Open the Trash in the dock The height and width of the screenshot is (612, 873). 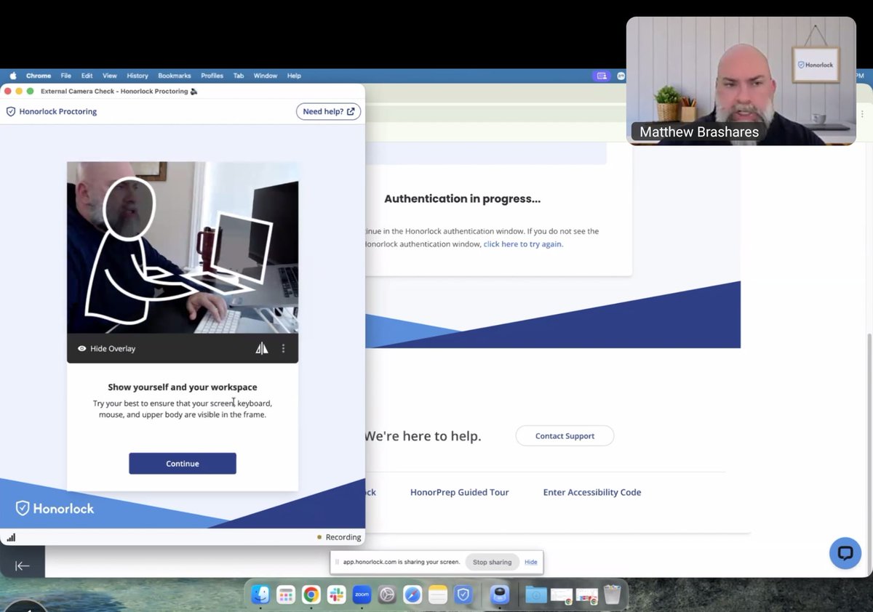tap(612, 595)
